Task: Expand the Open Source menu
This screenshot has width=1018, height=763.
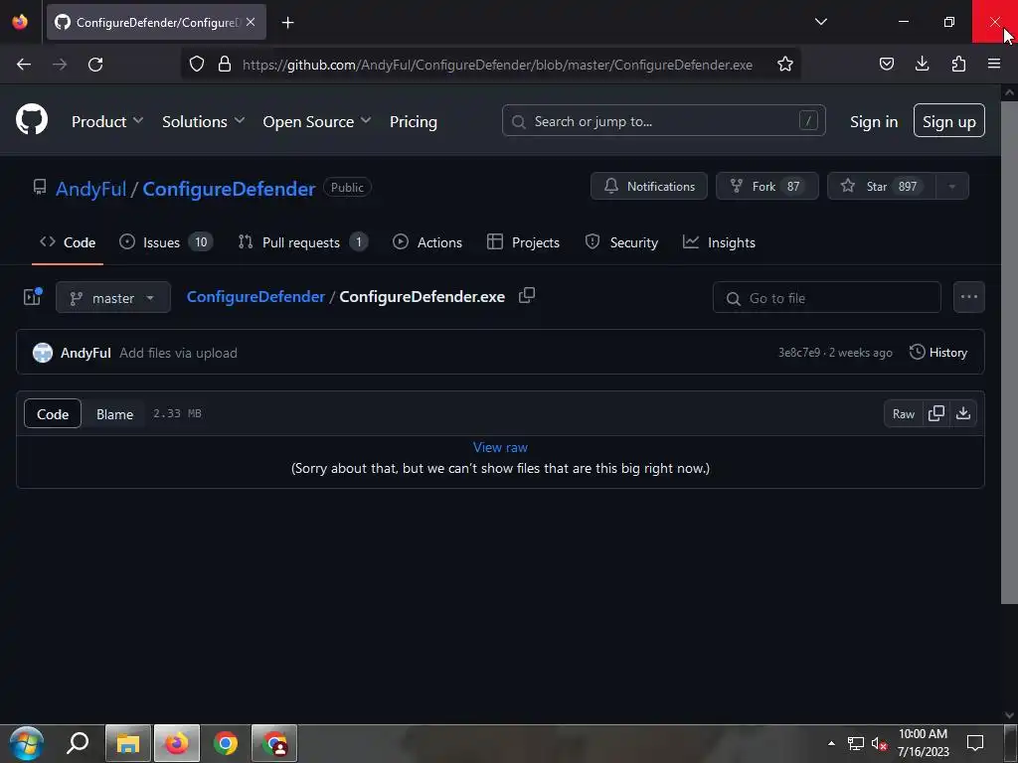Action: [x=317, y=121]
